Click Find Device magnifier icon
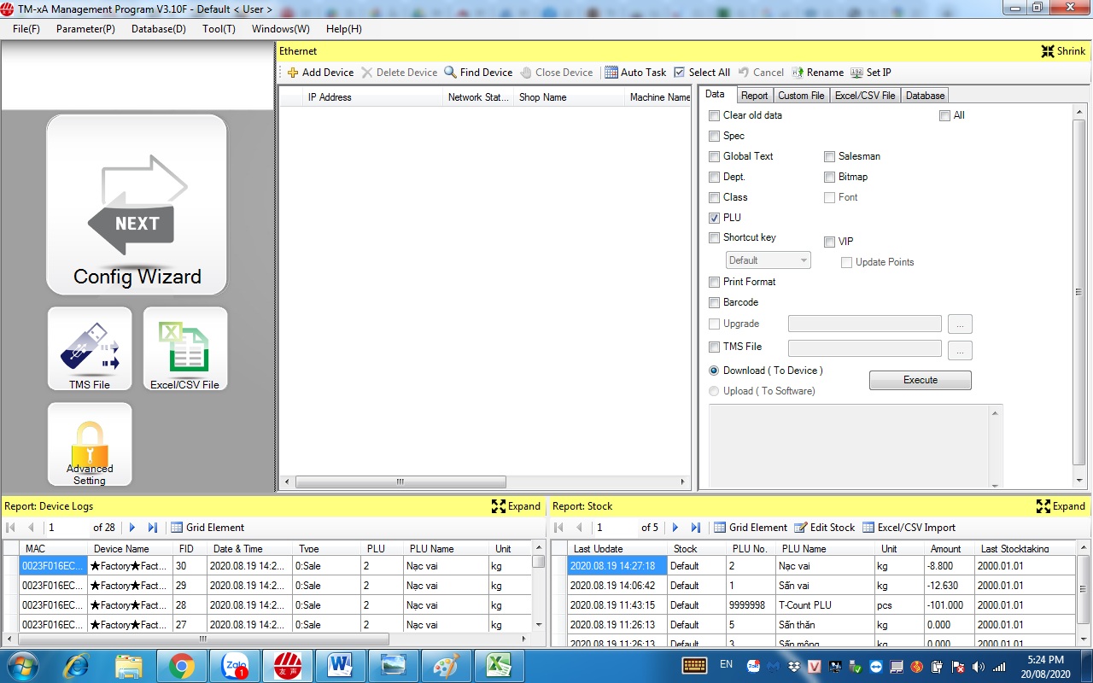Image resolution: width=1093 pixels, height=683 pixels. (x=451, y=73)
